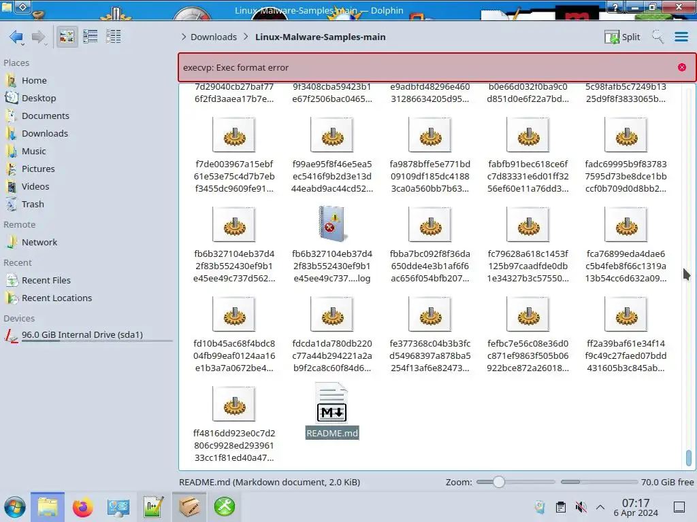Select file icon f99ae95f8f46e5ea5

pyautogui.click(x=332, y=135)
